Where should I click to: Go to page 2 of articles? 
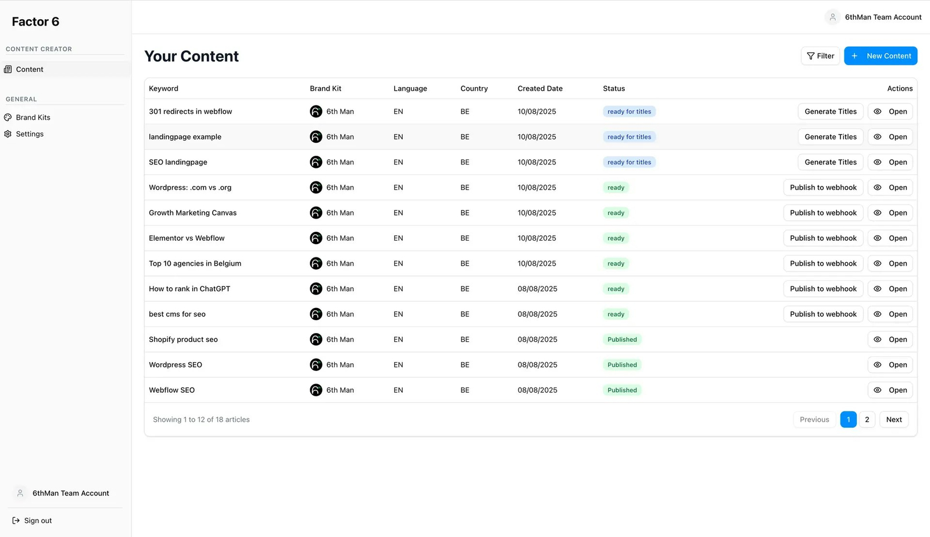coord(867,420)
